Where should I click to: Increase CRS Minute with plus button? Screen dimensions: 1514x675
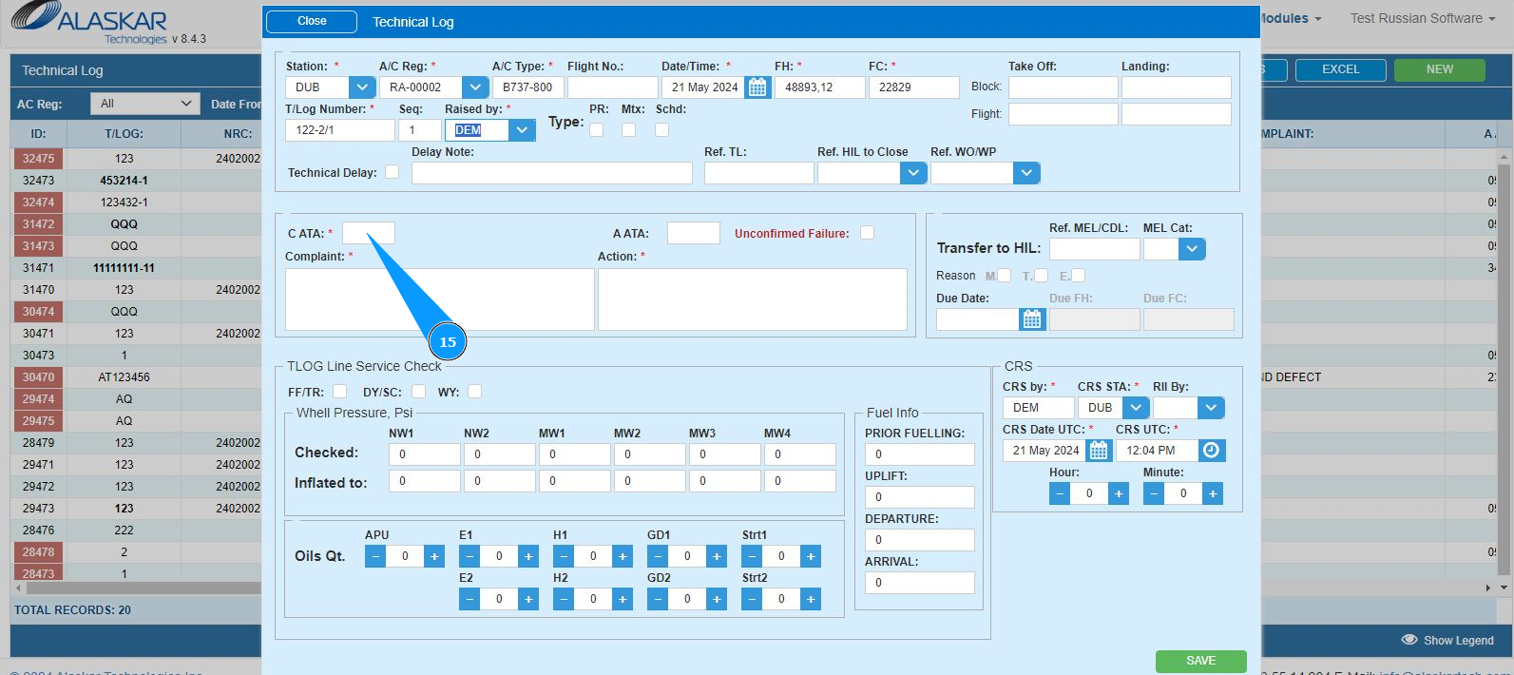click(1213, 493)
